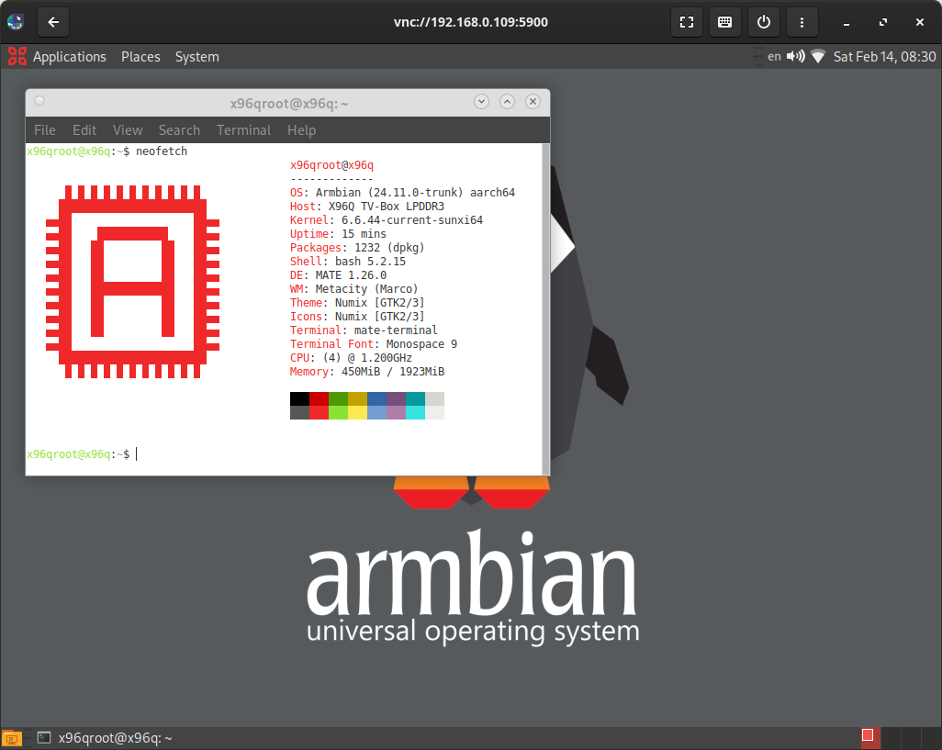Click the terminal window menu circle button

point(39,101)
